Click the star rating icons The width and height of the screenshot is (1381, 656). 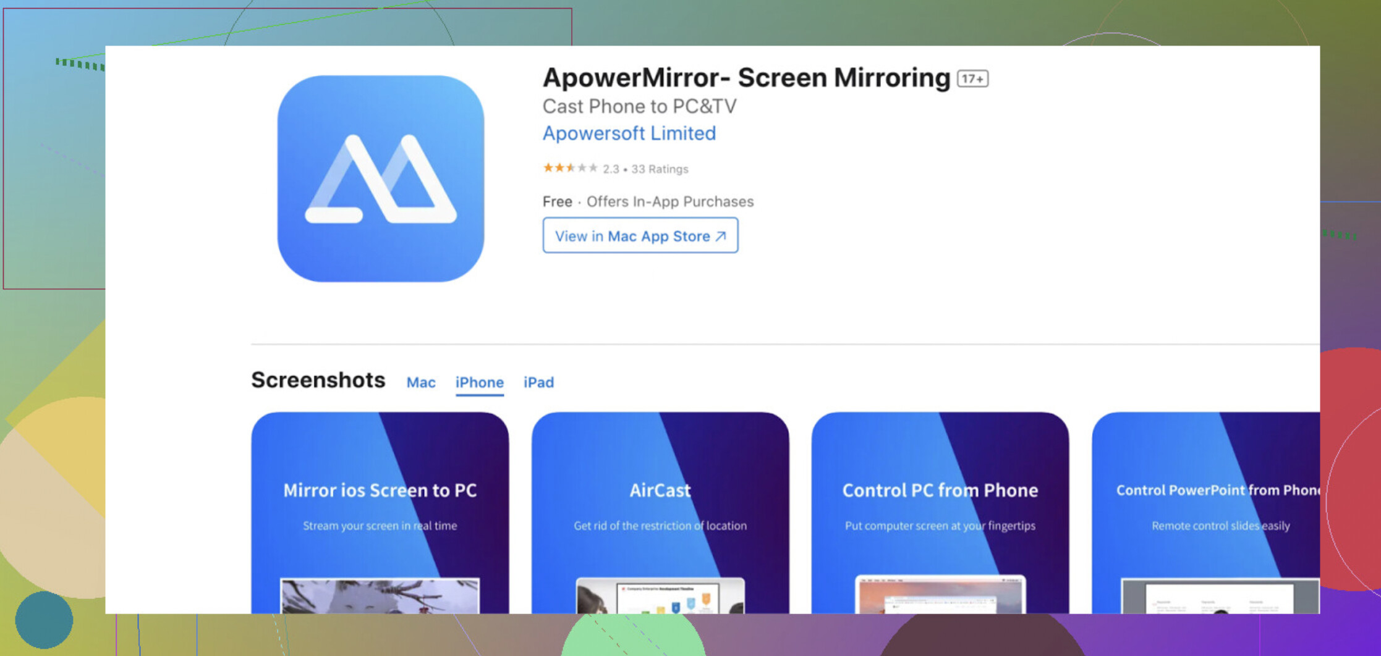571,168
